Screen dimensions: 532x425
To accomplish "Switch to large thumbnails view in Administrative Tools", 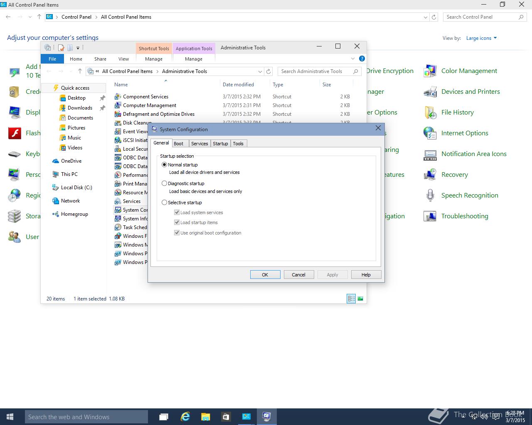I will [360, 298].
